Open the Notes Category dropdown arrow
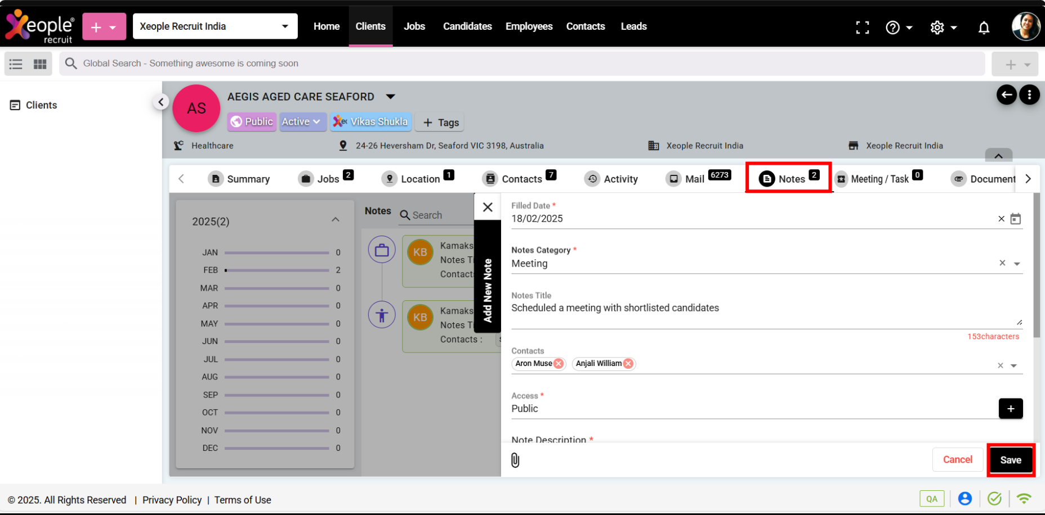 1017,264
